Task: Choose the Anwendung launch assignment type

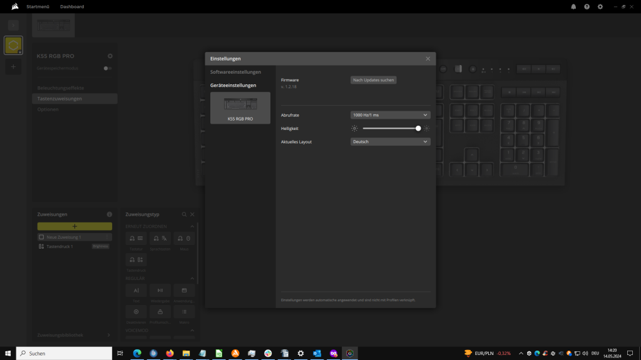Action: 184,291
